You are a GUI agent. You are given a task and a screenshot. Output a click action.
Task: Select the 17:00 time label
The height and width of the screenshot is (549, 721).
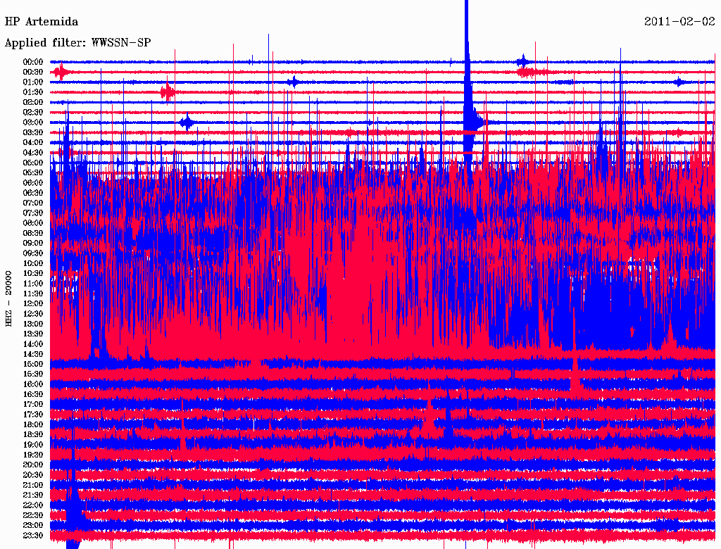coord(33,405)
